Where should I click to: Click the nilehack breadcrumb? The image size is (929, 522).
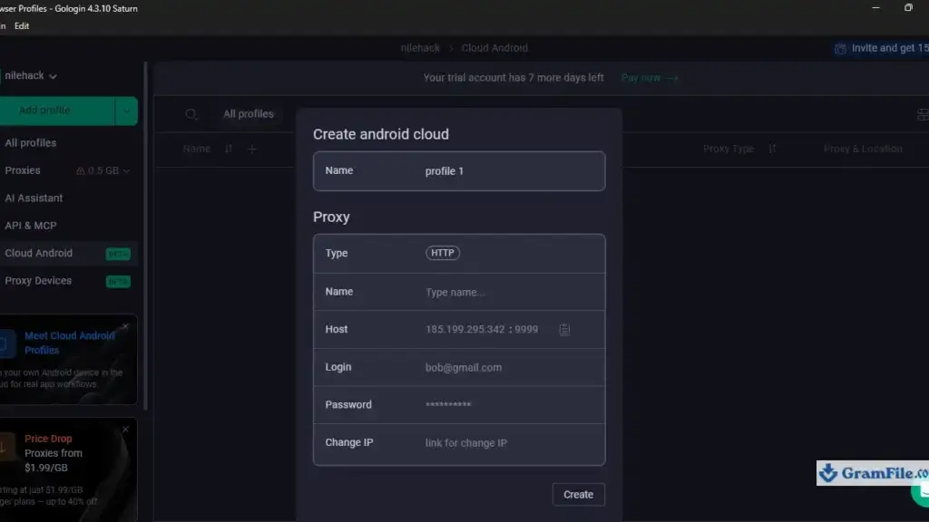[420, 48]
